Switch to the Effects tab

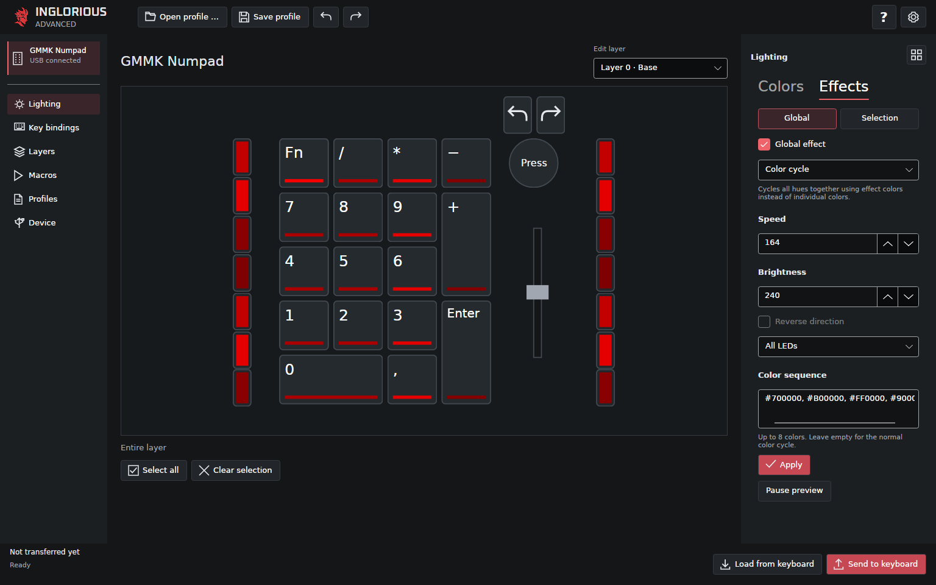(x=844, y=87)
